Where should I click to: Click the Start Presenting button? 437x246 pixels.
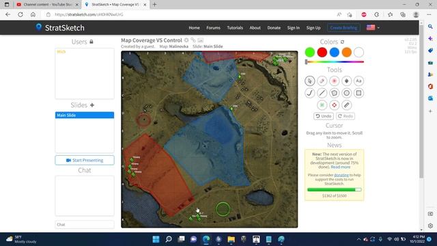[85, 161]
